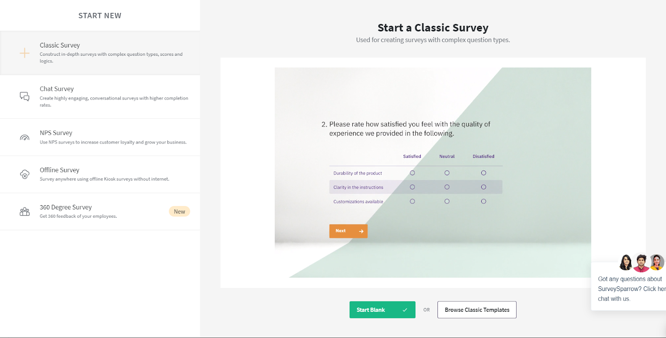Click the Chat Survey speech bubbles icon
This screenshot has height=338, width=666.
point(25,97)
